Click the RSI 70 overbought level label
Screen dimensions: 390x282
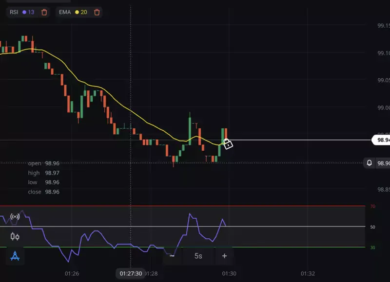tap(372, 206)
